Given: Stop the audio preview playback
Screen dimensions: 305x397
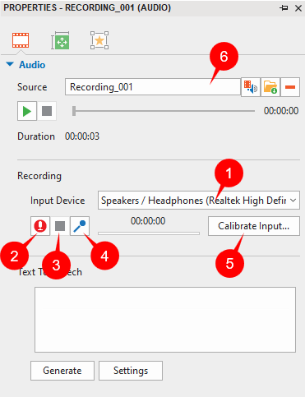Looking at the screenshot, I should [47, 111].
